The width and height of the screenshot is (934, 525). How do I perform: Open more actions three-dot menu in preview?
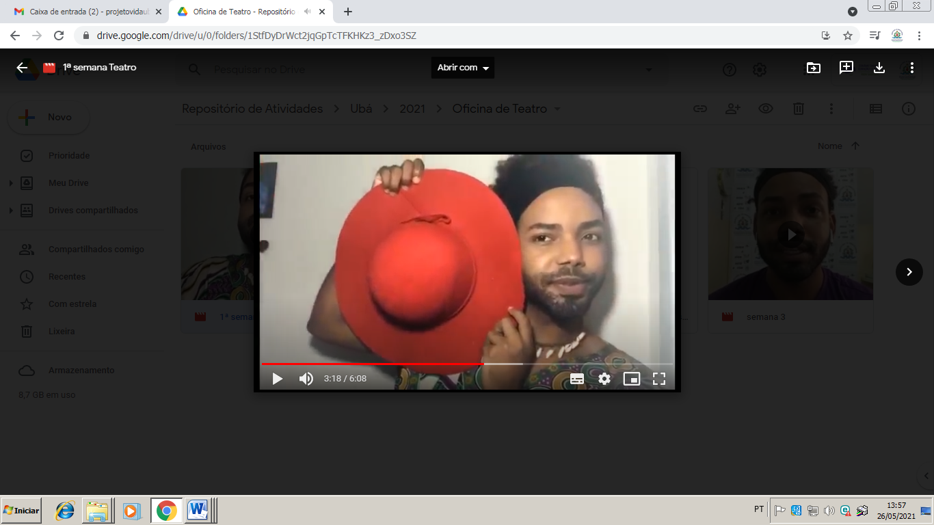[912, 68]
